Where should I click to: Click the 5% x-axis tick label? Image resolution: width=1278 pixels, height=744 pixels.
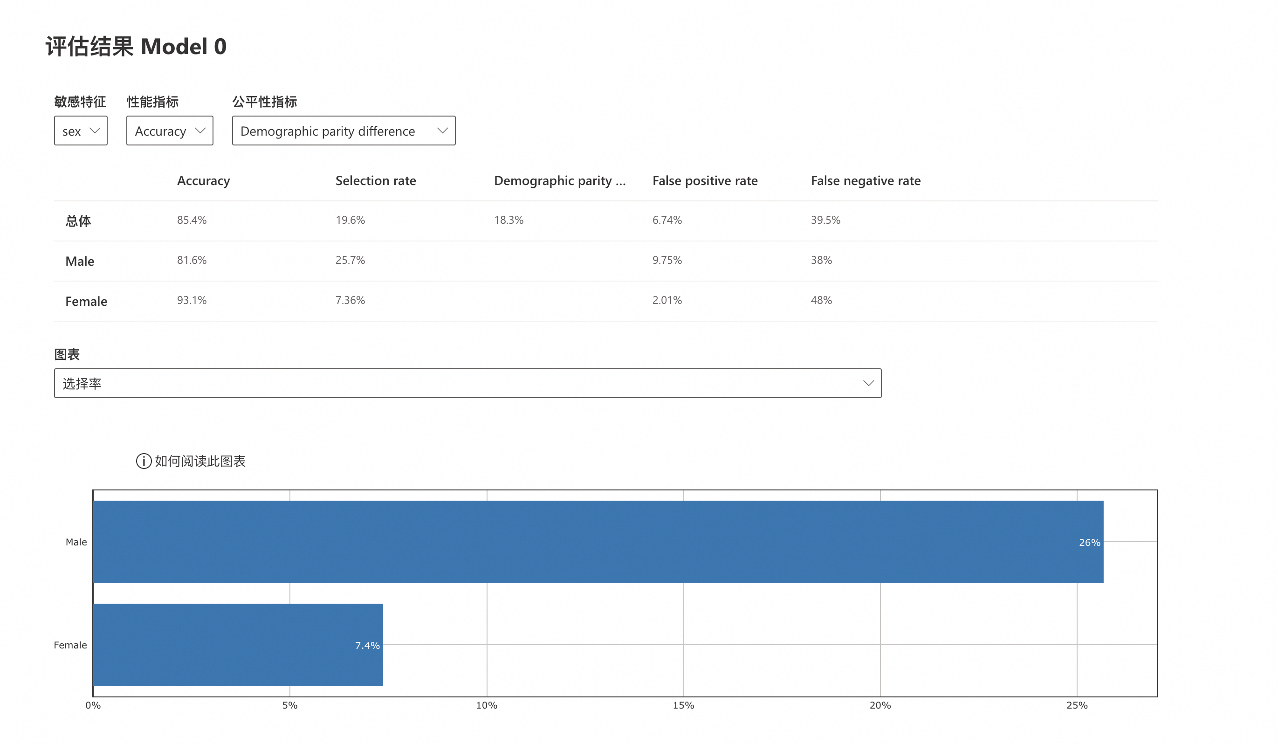coord(290,705)
